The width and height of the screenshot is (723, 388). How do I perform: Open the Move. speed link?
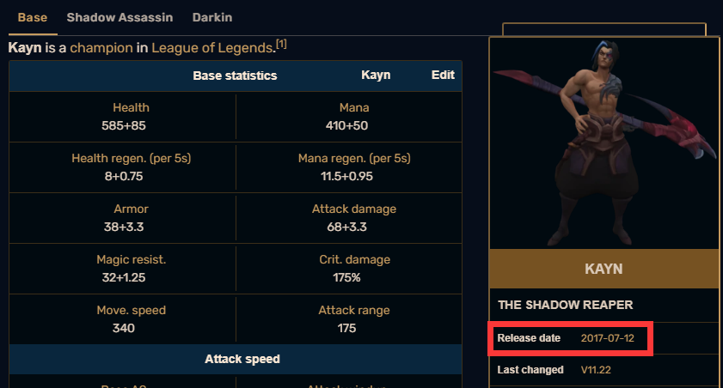pos(131,310)
